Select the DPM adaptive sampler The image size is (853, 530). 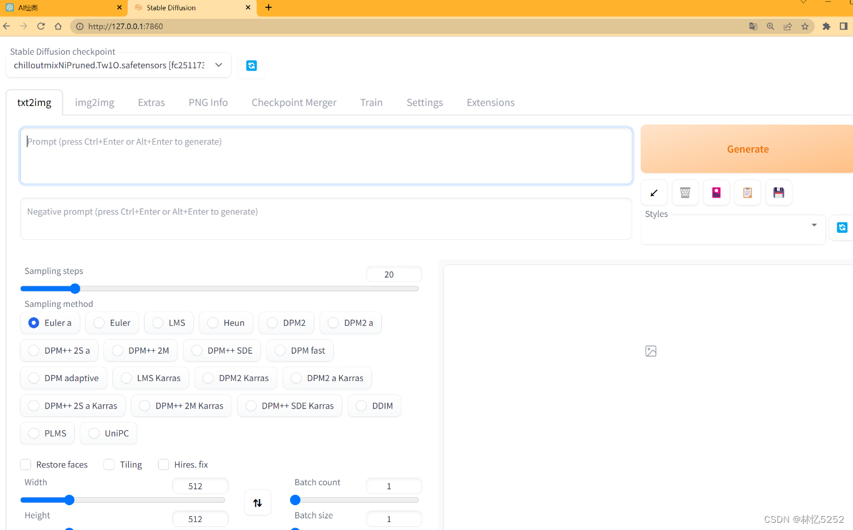(64, 378)
